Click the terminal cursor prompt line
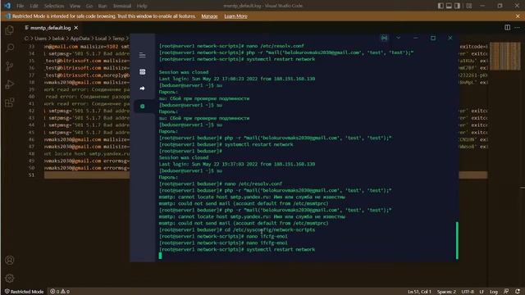 pos(160,256)
